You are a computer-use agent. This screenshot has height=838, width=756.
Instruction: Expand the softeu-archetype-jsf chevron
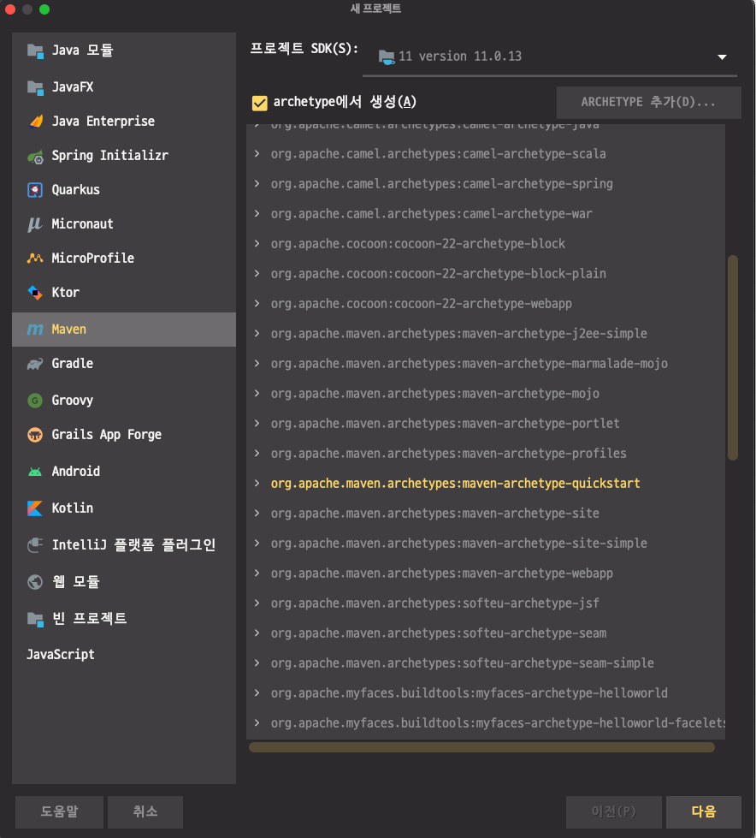(257, 603)
